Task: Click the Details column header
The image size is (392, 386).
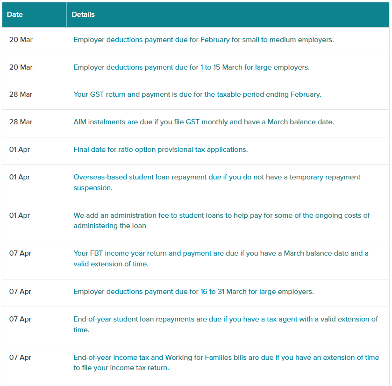Action: coord(83,14)
